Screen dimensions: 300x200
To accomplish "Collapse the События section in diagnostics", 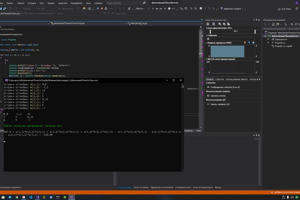I will pyautogui.click(x=206, y=36).
